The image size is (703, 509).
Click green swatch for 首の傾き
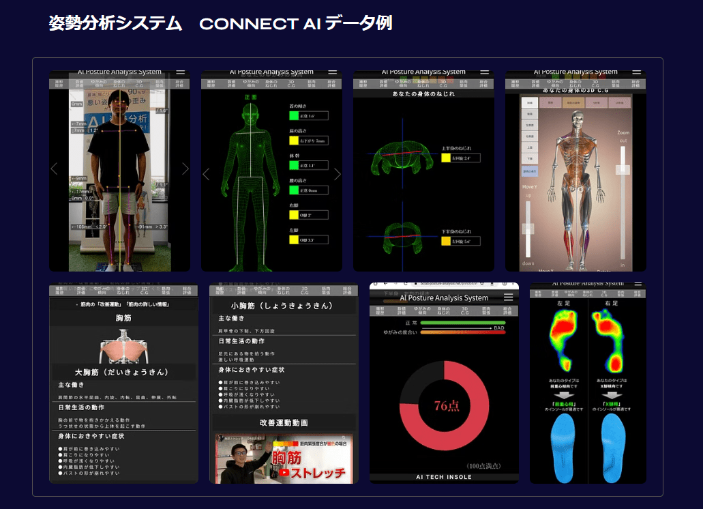(294, 116)
